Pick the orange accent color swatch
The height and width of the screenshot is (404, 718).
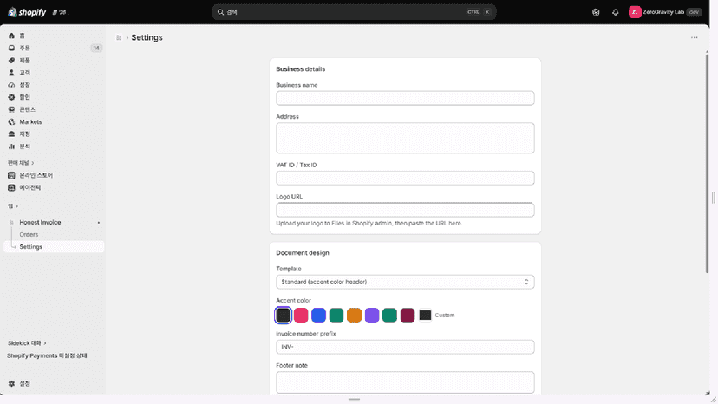point(354,316)
